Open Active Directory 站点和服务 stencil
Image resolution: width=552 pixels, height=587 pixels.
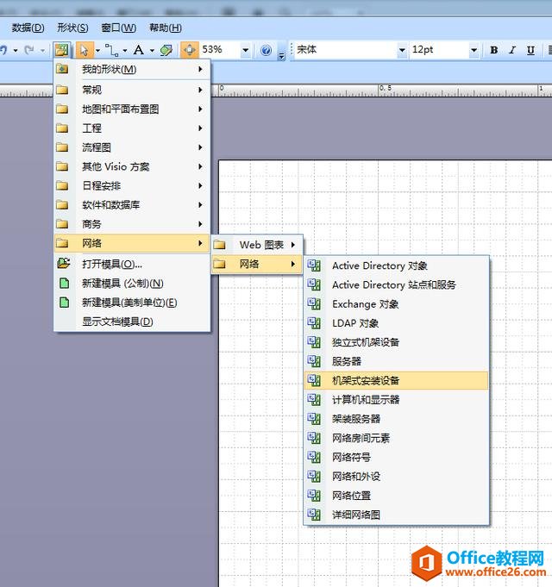(x=396, y=285)
